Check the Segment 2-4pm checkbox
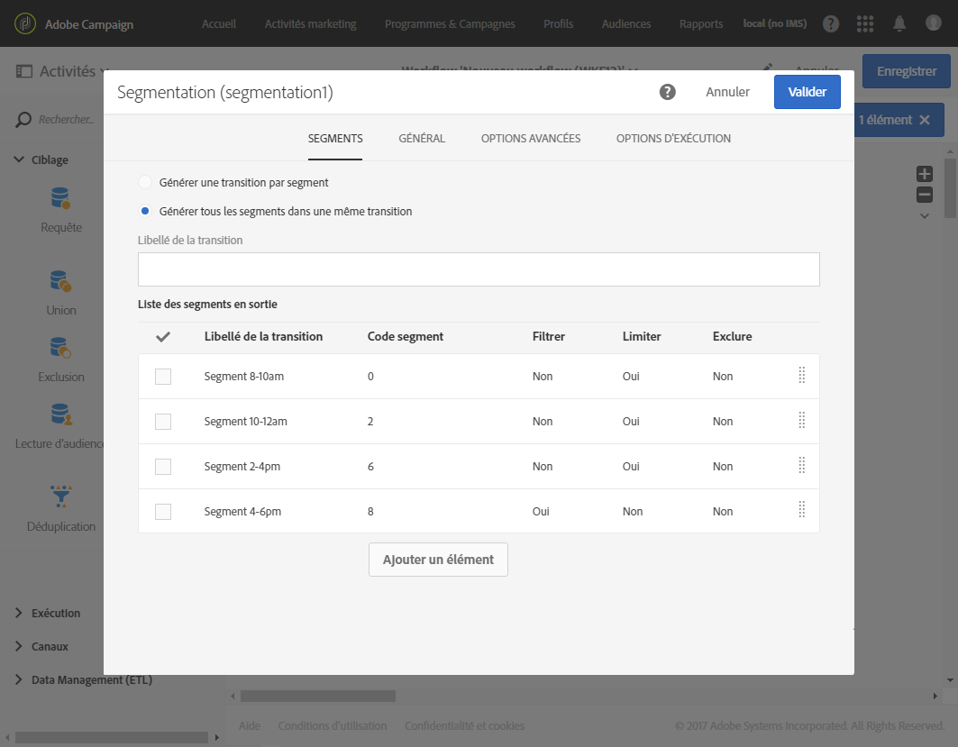This screenshot has height=747, width=958. pyautogui.click(x=163, y=467)
